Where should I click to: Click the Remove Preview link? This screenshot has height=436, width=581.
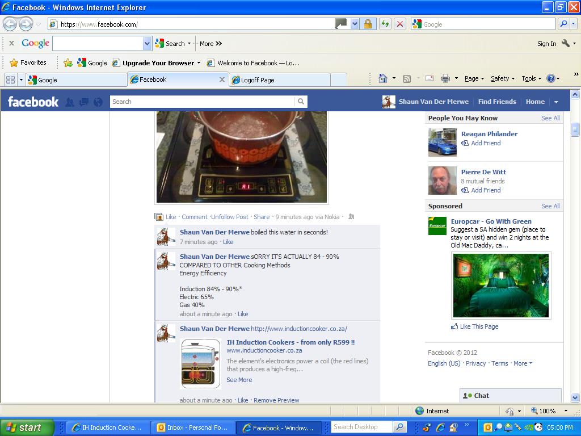point(276,400)
